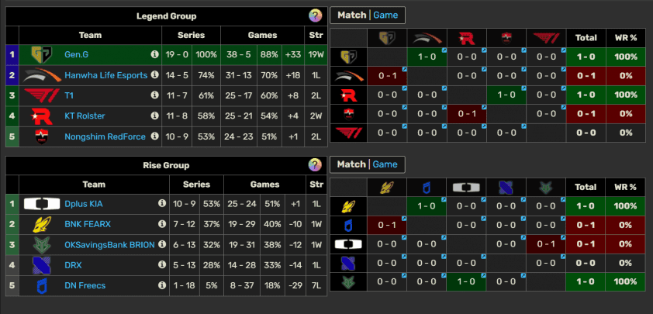Screen dimensions: 653x314
Task: Click the Rise Group help question-mark icon
Action: 315,165
